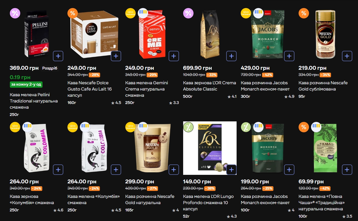Click the 4.9 star rating of Jacobs Monarch
Screen dimensions: 358x221
pyautogui.click(x=290, y=96)
